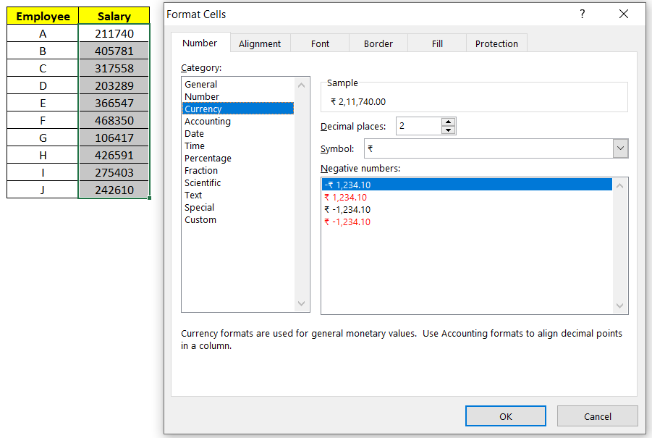Choose the Custom category
This screenshot has height=438, width=652.
click(x=200, y=219)
